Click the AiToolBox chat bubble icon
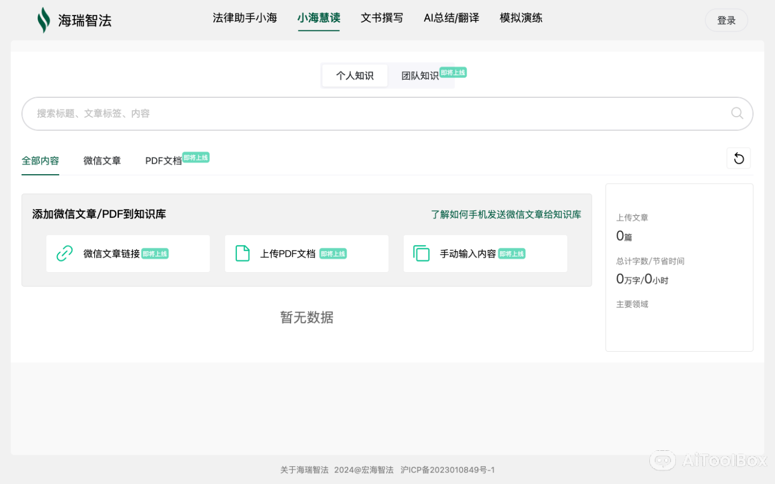775x484 pixels. (x=663, y=460)
